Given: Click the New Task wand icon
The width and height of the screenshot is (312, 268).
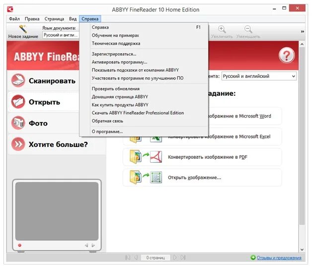Looking at the screenshot, I should (x=23, y=29).
